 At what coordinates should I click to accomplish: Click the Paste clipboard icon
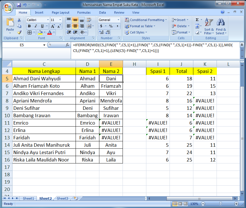coord(10,22)
